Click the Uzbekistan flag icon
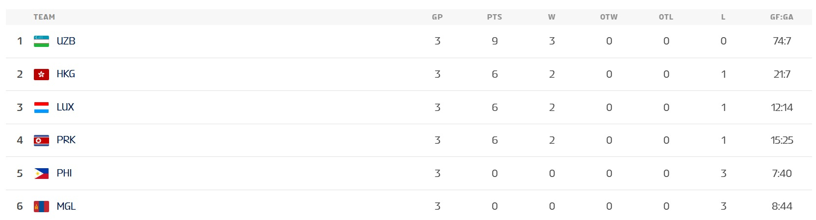The width and height of the screenshot is (816, 220). [x=41, y=41]
